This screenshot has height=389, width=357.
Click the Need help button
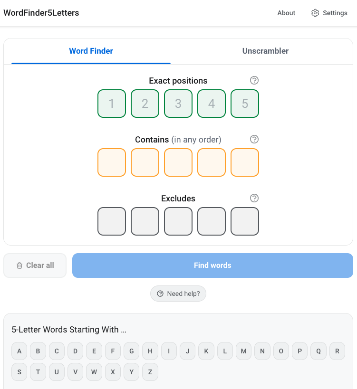(178, 294)
